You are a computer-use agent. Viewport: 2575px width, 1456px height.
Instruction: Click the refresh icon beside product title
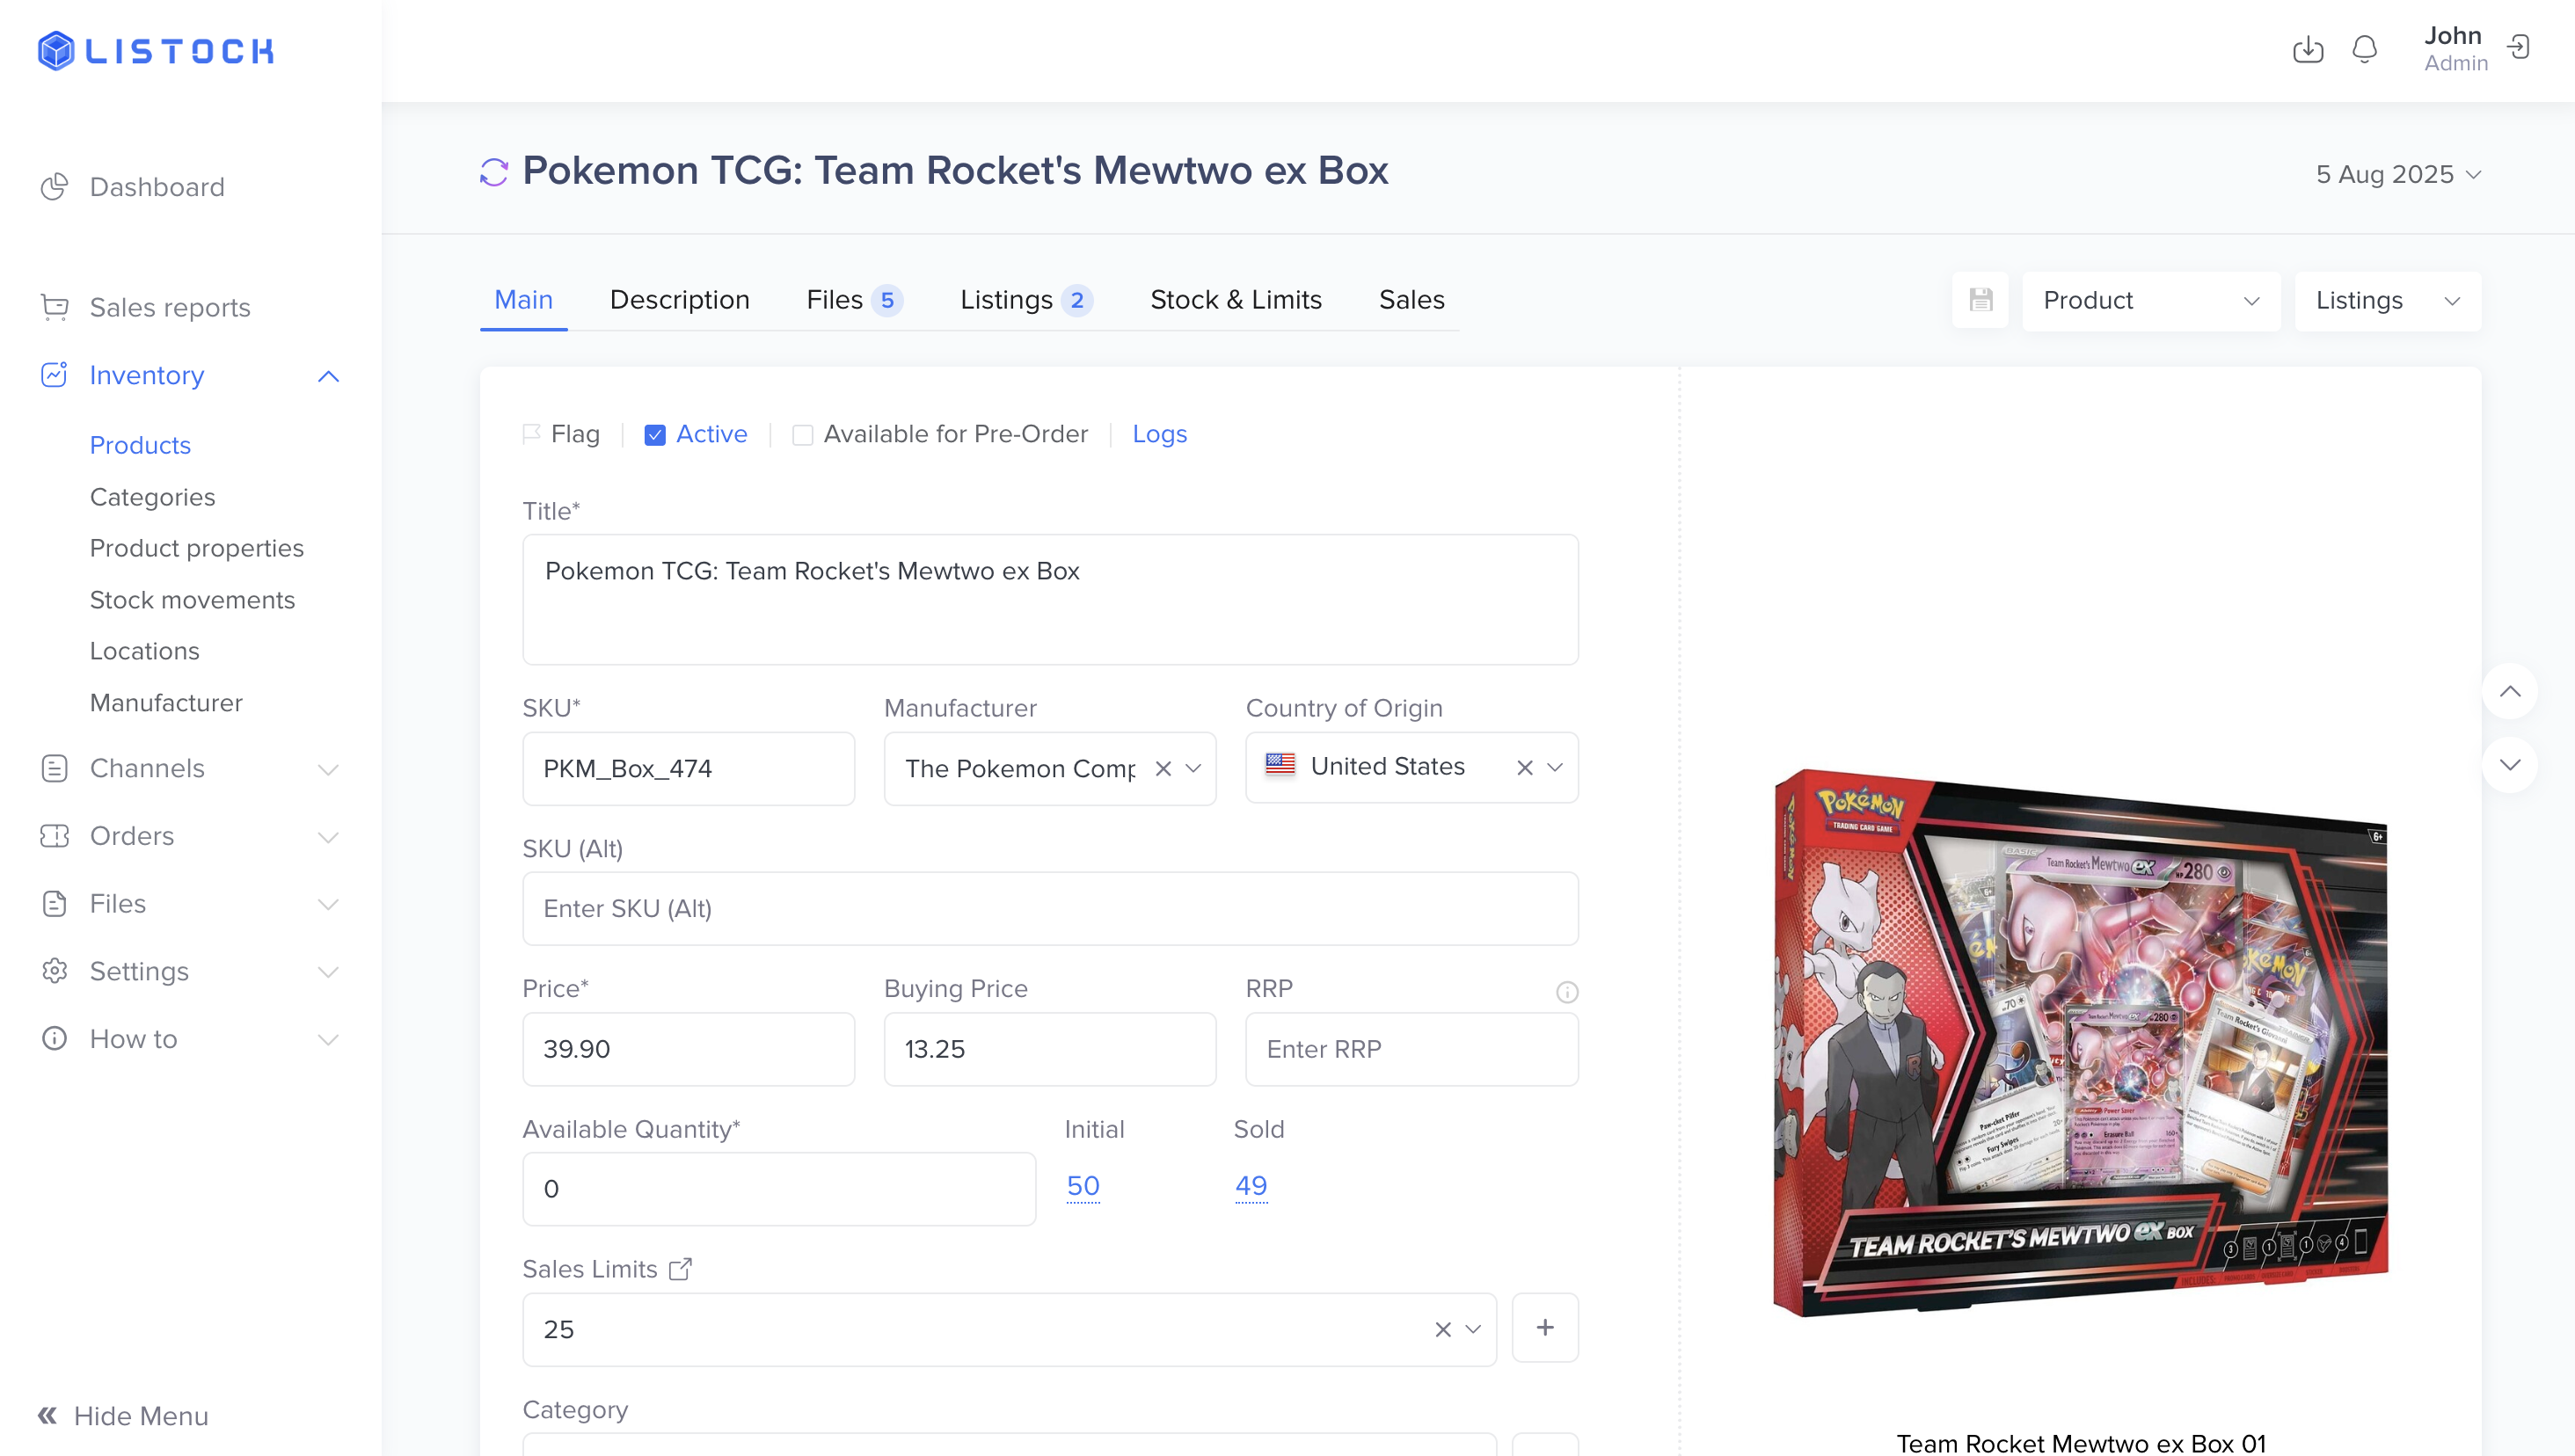pos(494,172)
